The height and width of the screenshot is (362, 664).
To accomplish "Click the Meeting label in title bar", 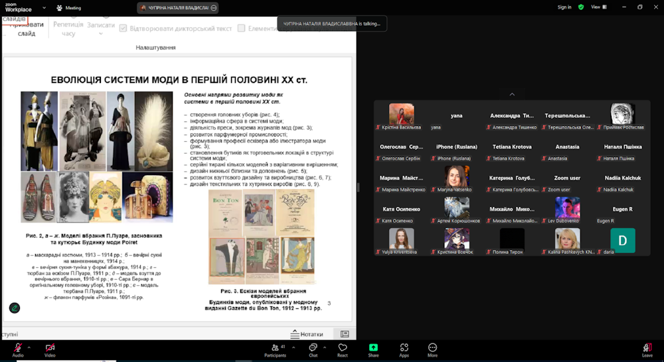I will [73, 7].
